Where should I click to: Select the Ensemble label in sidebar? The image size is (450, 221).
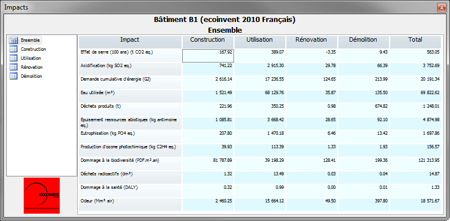tap(30, 40)
